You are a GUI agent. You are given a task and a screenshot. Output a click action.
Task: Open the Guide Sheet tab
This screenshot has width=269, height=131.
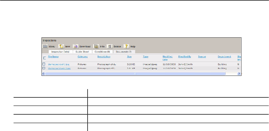coord(82,52)
